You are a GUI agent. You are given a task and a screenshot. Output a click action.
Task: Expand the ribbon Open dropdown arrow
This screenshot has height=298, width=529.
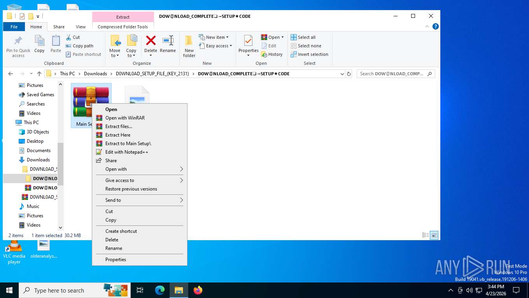pyautogui.click(x=282, y=37)
